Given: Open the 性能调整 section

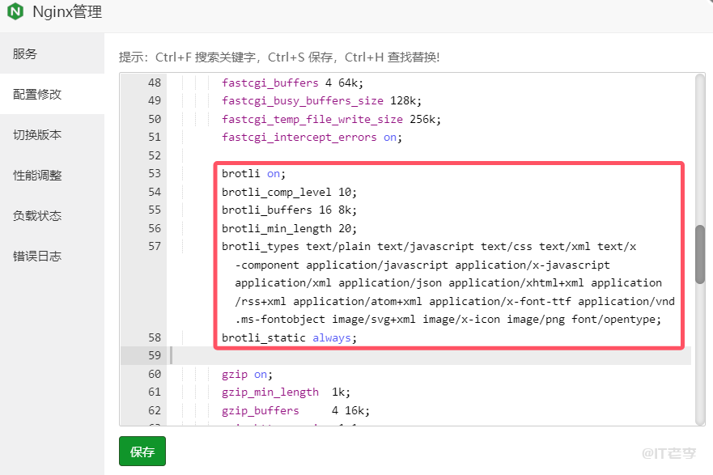Looking at the screenshot, I should (x=37, y=175).
